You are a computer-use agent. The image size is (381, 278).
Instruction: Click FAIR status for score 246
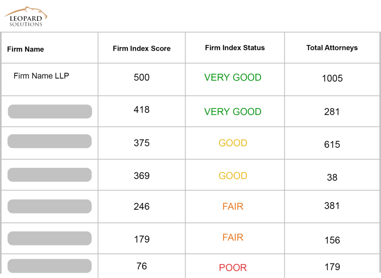click(x=233, y=206)
